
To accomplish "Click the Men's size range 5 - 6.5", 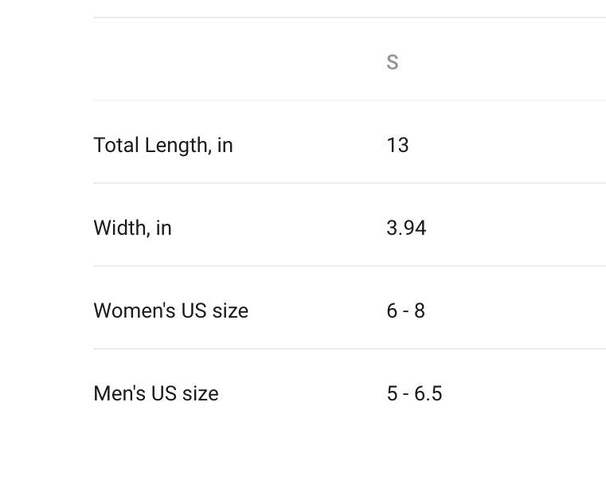I will [414, 393].
